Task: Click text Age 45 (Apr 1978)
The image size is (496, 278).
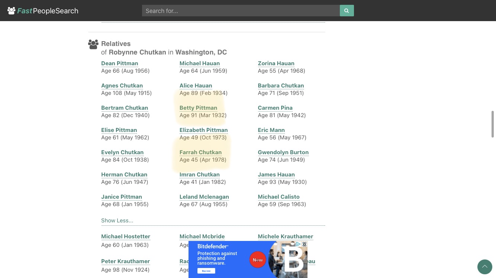Action: point(203,160)
